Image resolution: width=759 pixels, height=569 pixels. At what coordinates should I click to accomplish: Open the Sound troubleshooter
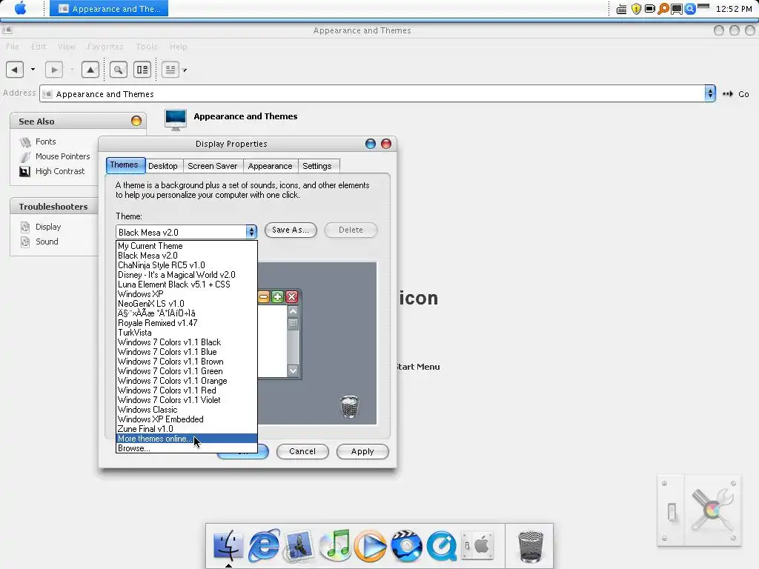(x=47, y=242)
